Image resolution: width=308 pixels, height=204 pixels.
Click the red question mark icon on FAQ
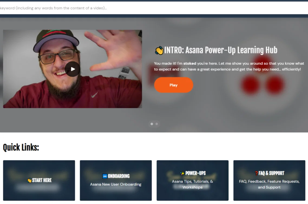click(x=256, y=173)
